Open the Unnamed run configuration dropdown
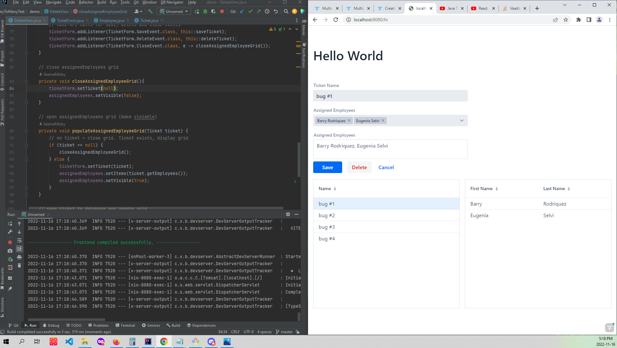The height and width of the screenshot is (348, 617). pyautogui.click(x=174, y=12)
